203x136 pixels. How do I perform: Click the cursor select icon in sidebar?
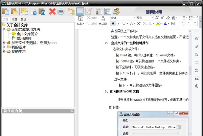point(197,54)
